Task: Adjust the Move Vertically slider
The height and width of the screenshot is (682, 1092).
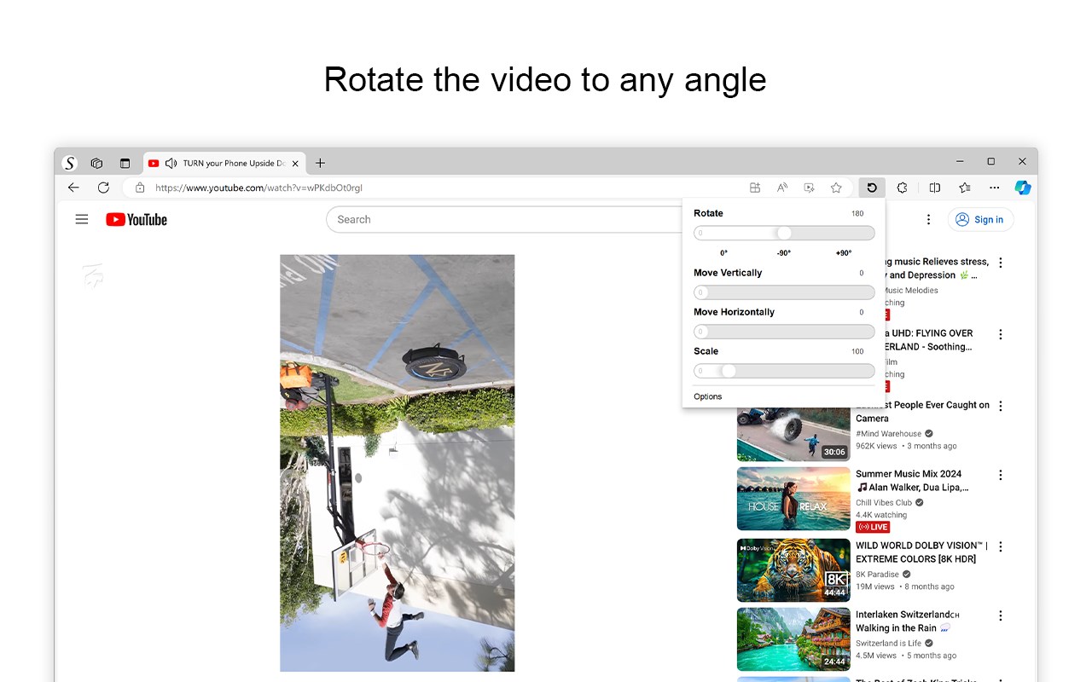Action: pyautogui.click(x=784, y=292)
